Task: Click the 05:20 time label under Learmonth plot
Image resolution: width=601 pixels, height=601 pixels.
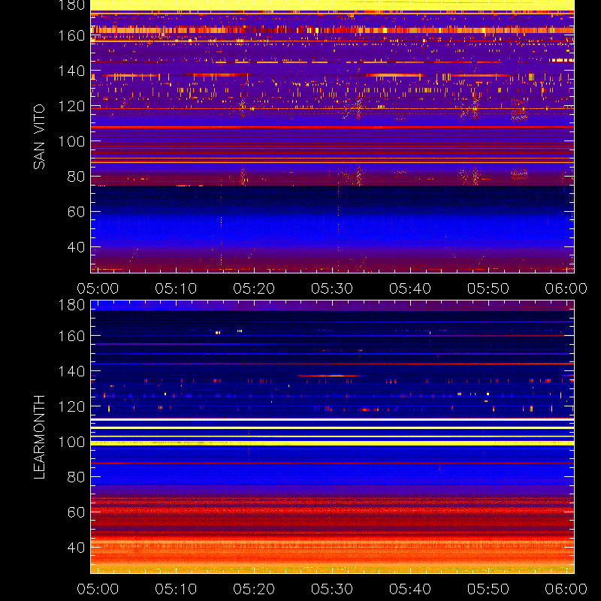Action: [x=254, y=589]
